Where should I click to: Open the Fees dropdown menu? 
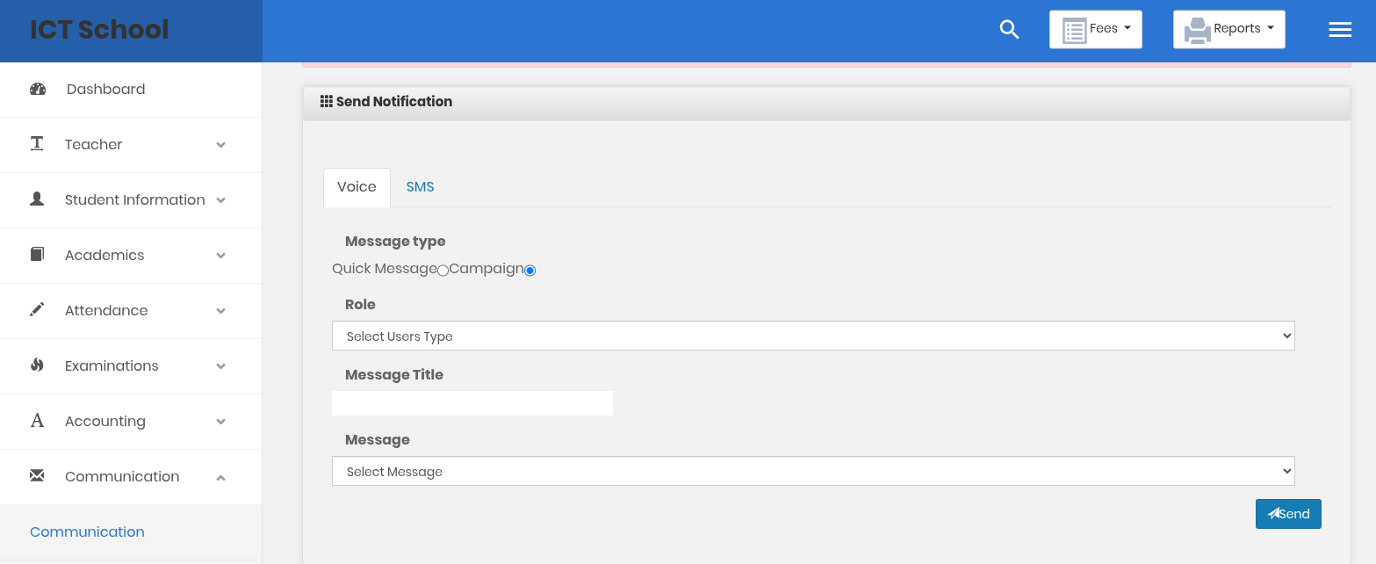tap(1095, 30)
